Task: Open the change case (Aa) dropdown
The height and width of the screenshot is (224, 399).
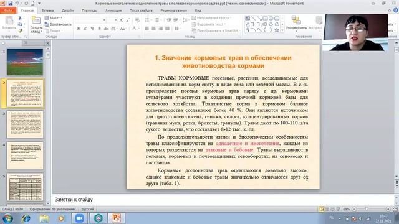Action: pyautogui.click(x=123, y=29)
